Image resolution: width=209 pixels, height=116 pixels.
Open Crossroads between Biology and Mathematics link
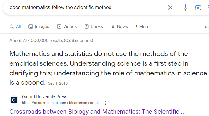pos(97,112)
